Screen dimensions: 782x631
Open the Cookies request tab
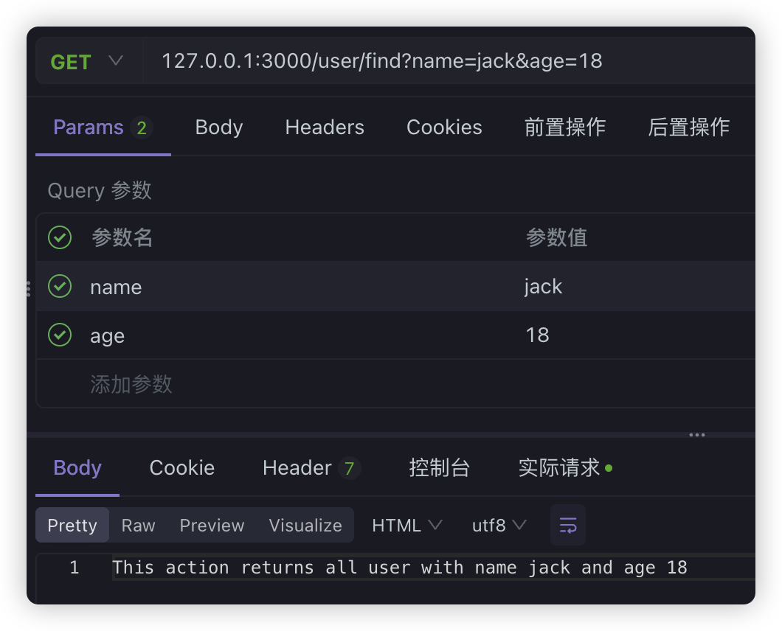pyautogui.click(x=444, y=128)
